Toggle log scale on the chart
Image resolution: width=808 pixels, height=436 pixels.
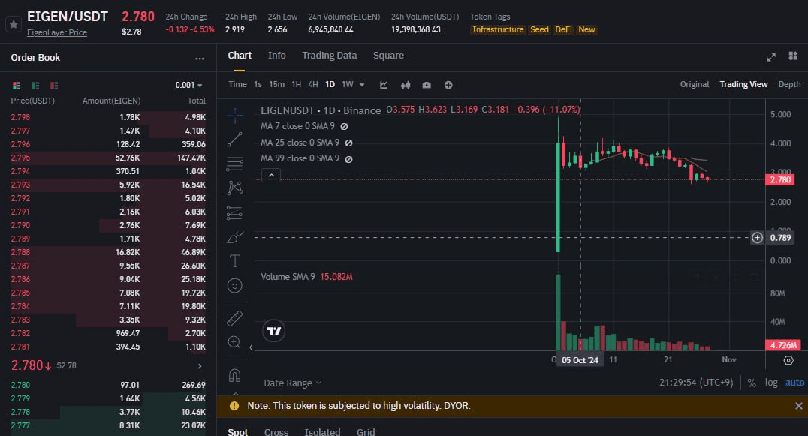coord(771,383)
